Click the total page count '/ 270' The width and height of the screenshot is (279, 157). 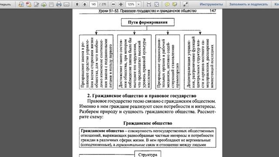point(102,4)
